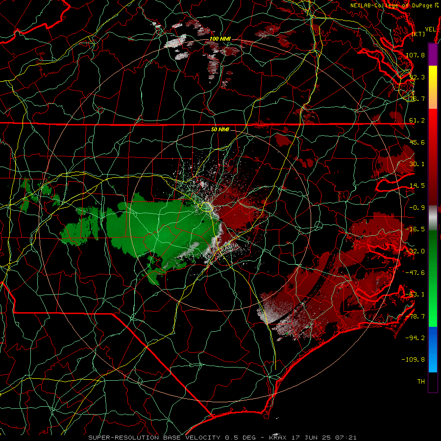
Task: Pick the blue segment of velocity color bar
Action: coord(433,349)
